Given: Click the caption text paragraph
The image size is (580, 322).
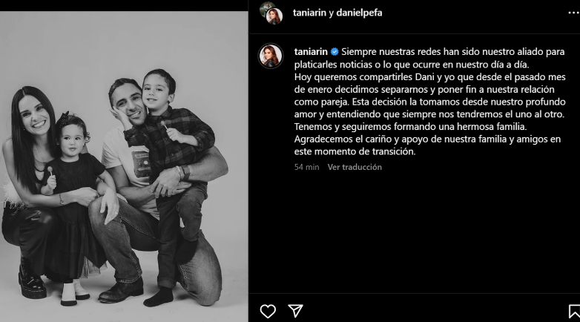Looking at the screenshot, I should 430,102.
